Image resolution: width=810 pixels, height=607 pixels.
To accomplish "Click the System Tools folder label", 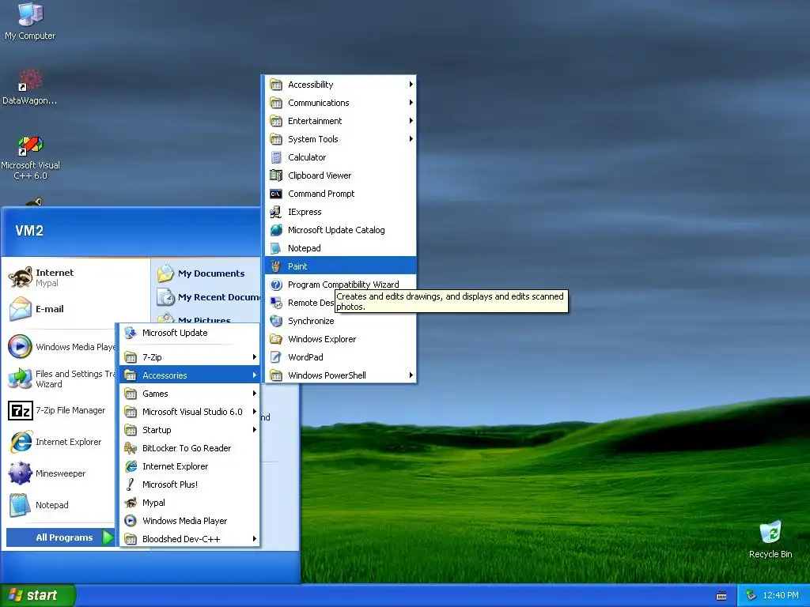I will tap(313, 139).
